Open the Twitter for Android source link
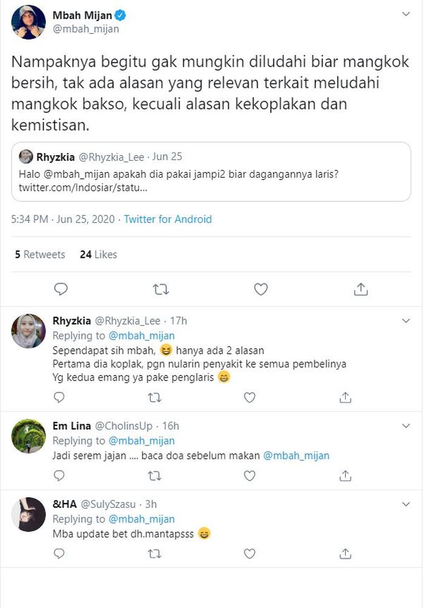The height and width of the screenshot is (608, 424). (168, 220)
